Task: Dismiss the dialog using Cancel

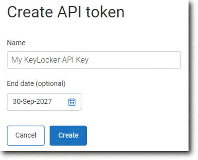Action: pyautogui.click(x=26, y=135)
